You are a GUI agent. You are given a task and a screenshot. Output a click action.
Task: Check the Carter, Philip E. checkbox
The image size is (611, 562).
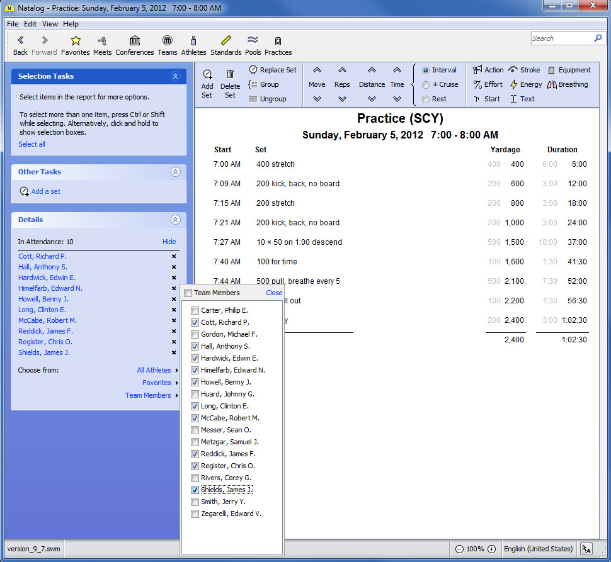click(x=195, y=310)
